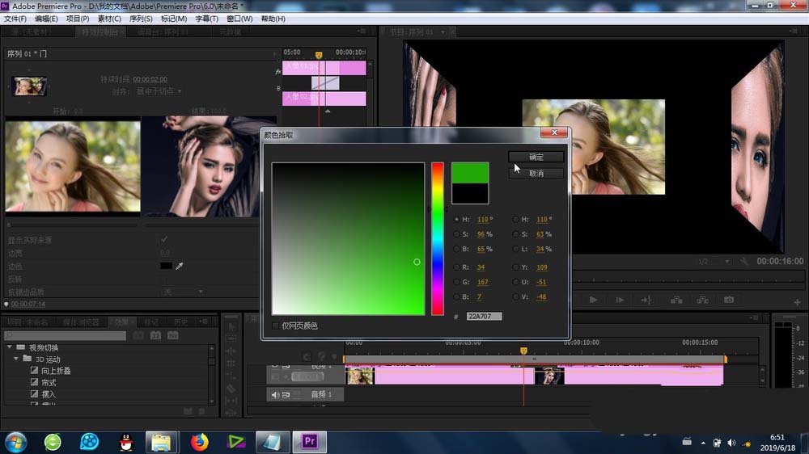Click the rainbow hue slider strip

click(x=437, y=238)
